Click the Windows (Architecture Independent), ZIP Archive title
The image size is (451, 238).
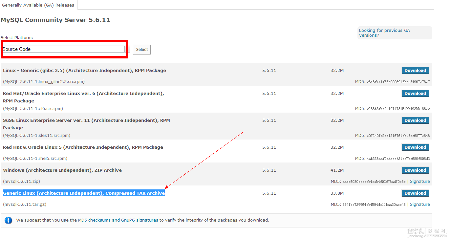tap(62, 170)
